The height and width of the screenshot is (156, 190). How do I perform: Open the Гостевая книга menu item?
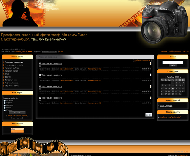[11, 83]
